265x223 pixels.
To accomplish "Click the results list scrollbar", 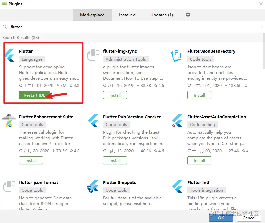I will [x=264, y=51].
